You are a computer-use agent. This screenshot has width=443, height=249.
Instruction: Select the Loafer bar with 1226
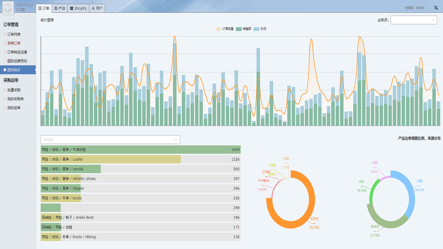tap(141, 159)
